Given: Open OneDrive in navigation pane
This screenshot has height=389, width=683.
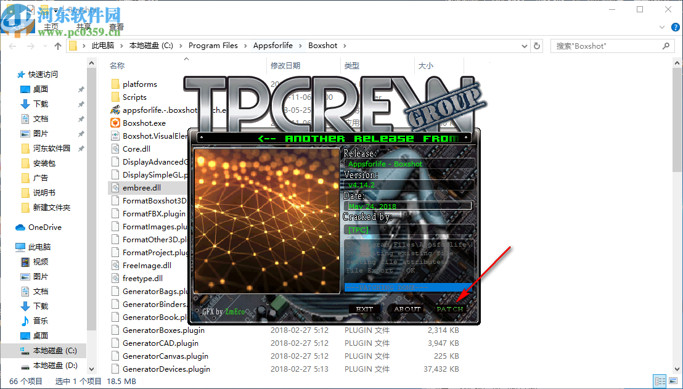Looking at the screenshot, I should [x=44, y=227].
